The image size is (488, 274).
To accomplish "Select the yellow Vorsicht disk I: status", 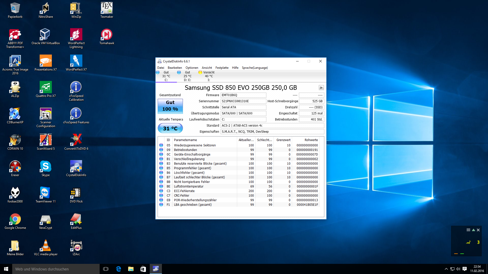I will pos(208,76).
